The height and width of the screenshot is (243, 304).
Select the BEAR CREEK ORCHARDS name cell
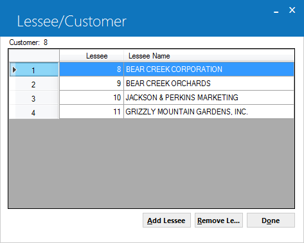(x=209, y=84)
